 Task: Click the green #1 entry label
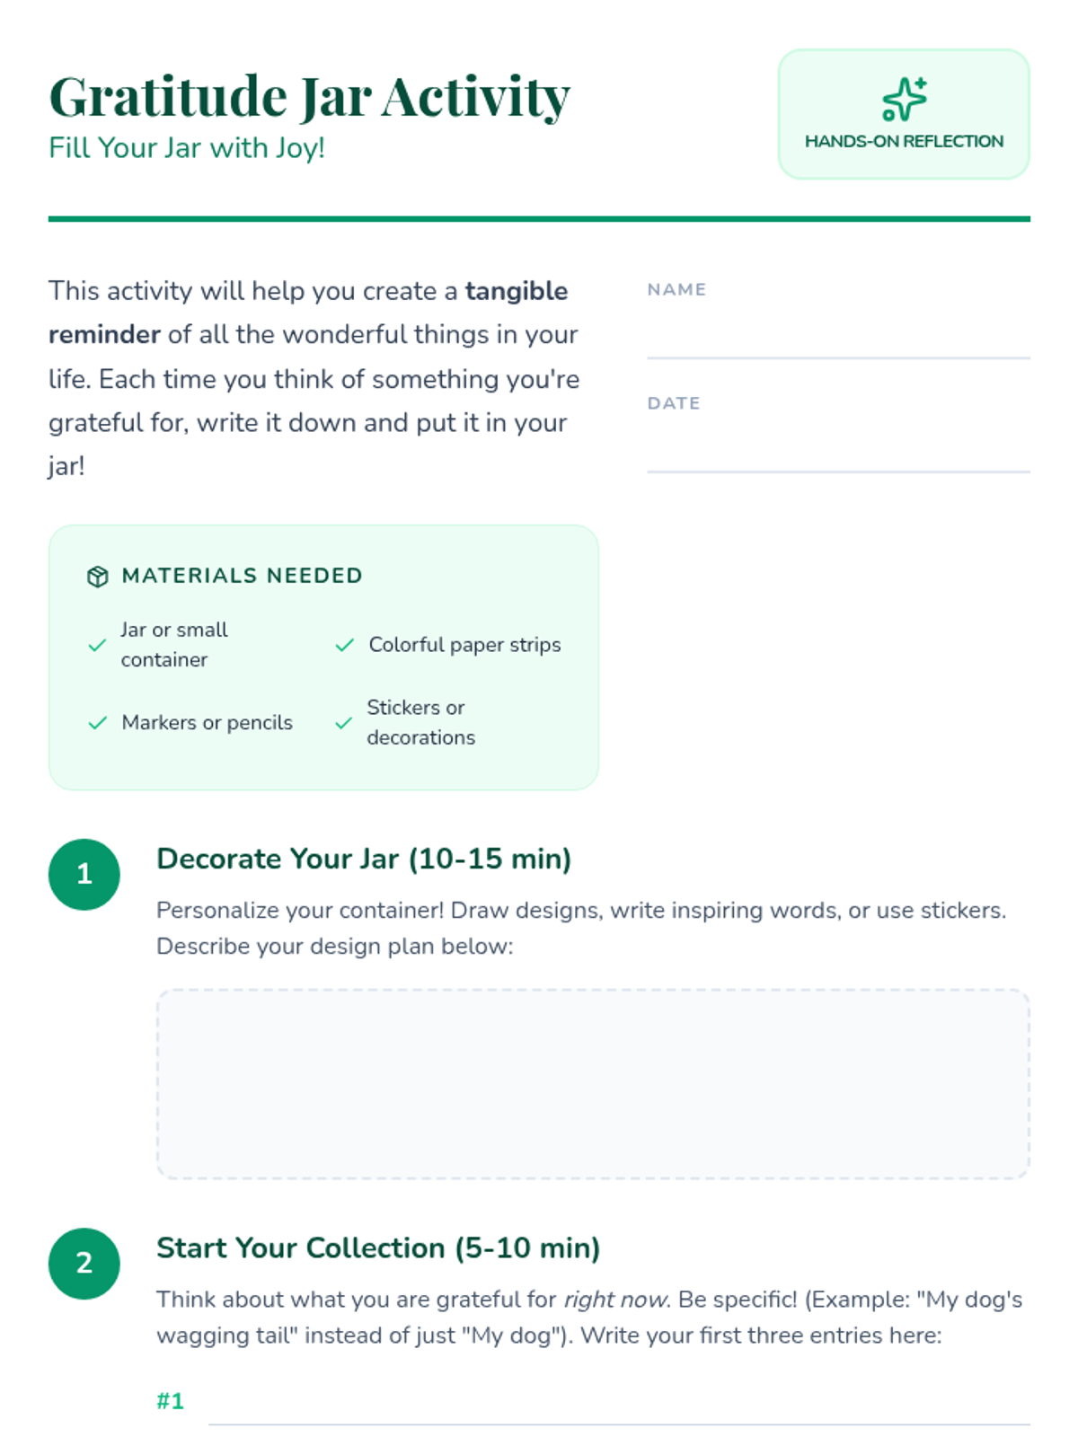(x=170, y=1401)
